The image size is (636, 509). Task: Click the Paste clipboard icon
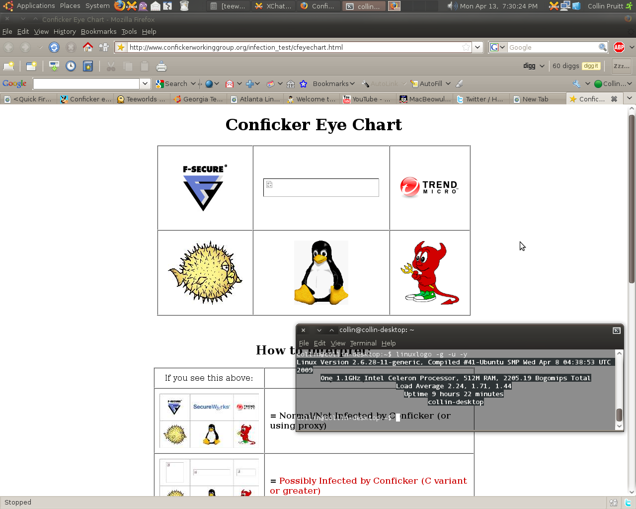[x=145, y=66]
